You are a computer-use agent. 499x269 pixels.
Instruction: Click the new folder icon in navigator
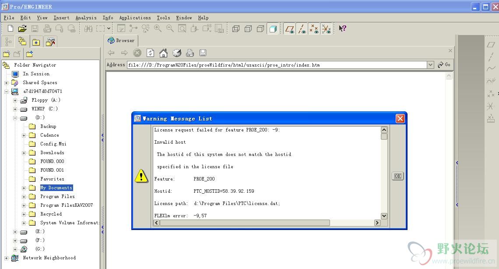coord(7,54)
